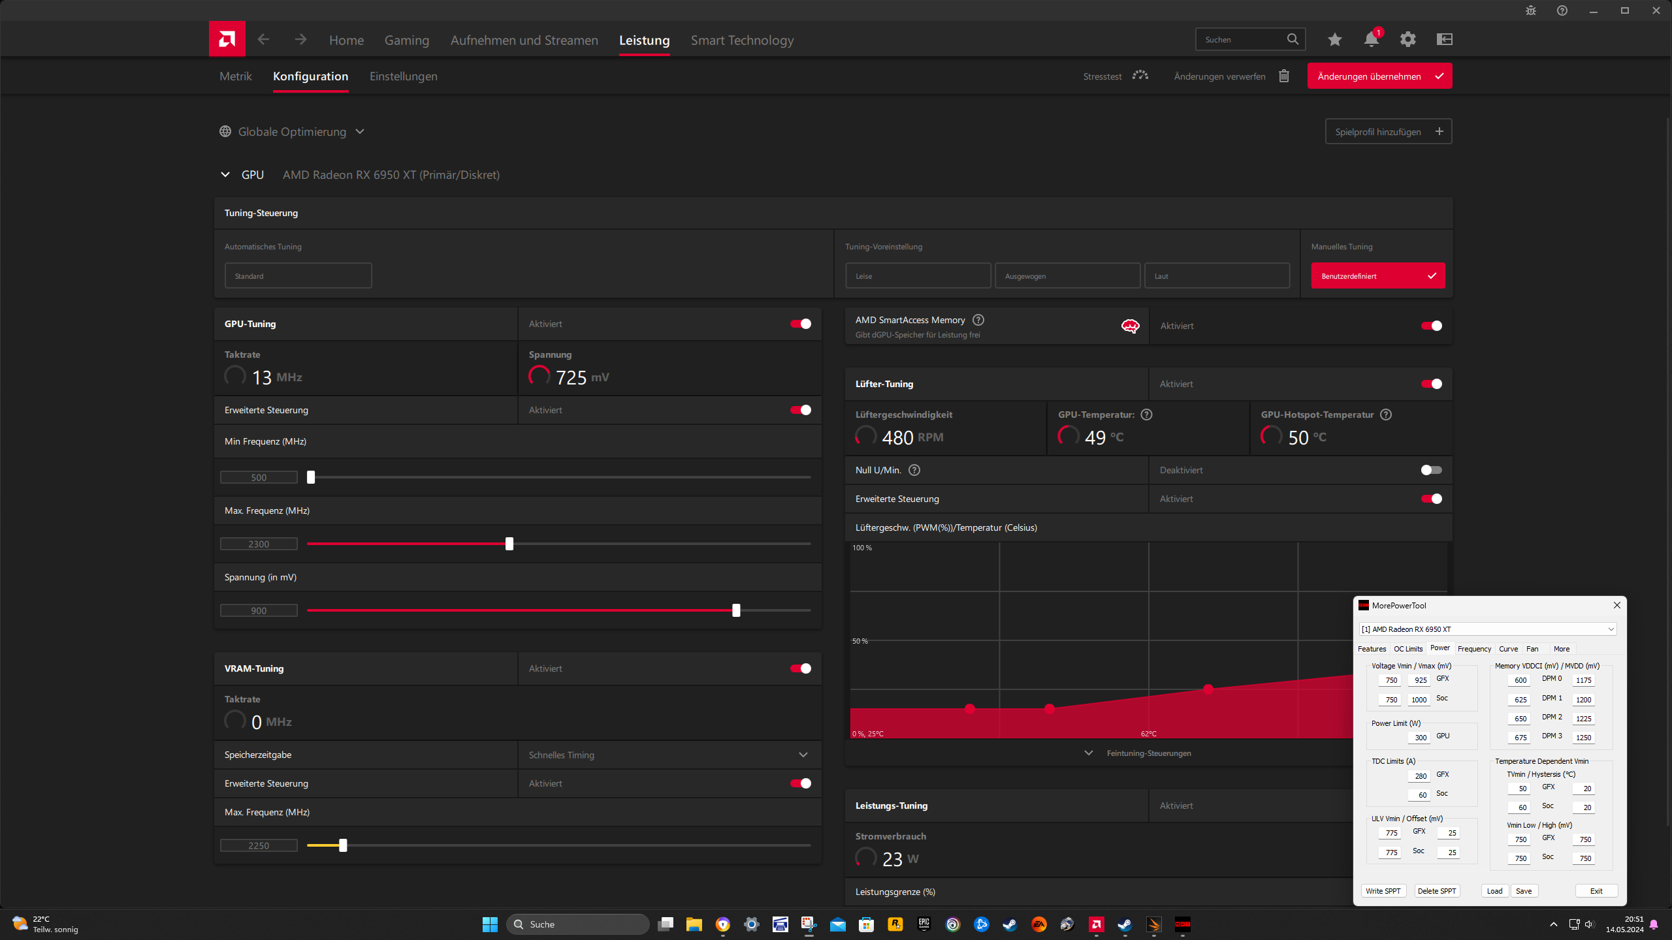Click Write SPPT button in MorePowerTool

click(1383, 891)
